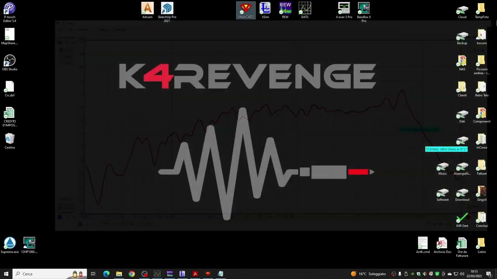Viewport: 497px width, 279px height.
Task: Switch to VituixCAD2 in taskbar
Action: [x=208, y=274]
